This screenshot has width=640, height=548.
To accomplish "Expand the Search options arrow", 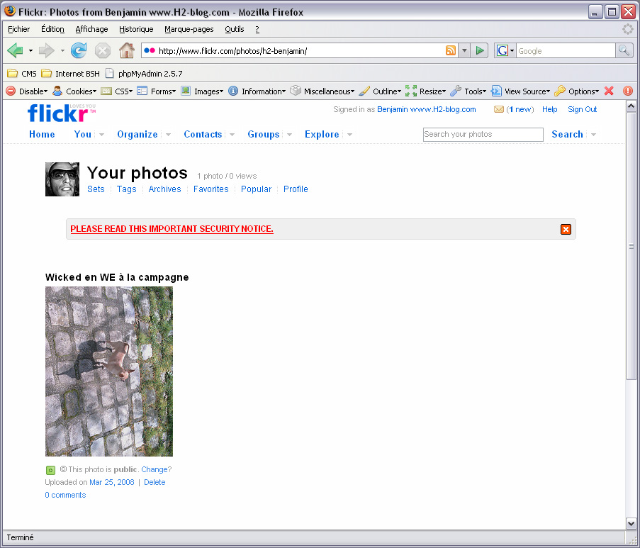I will click(x=593, y=135).
